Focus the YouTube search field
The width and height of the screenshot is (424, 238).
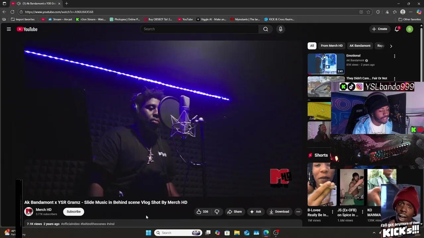200,29
